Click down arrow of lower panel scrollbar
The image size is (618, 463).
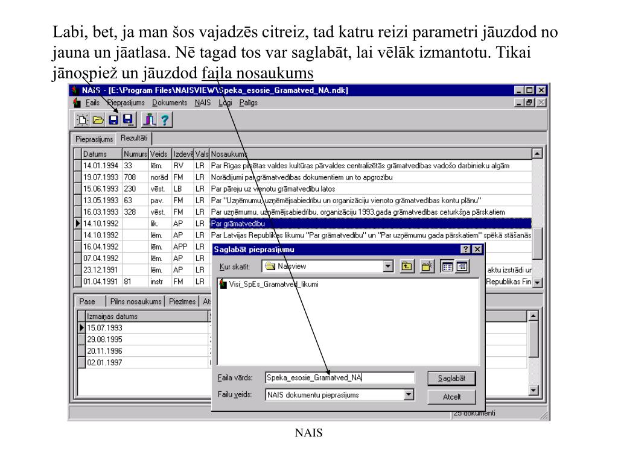pos(533,390)
